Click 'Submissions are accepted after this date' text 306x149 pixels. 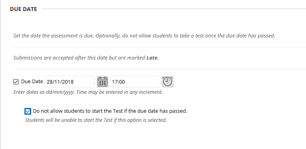[x=86, y=58]
